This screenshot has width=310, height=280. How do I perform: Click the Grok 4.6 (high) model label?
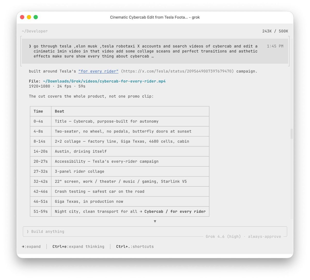(223, 237)
